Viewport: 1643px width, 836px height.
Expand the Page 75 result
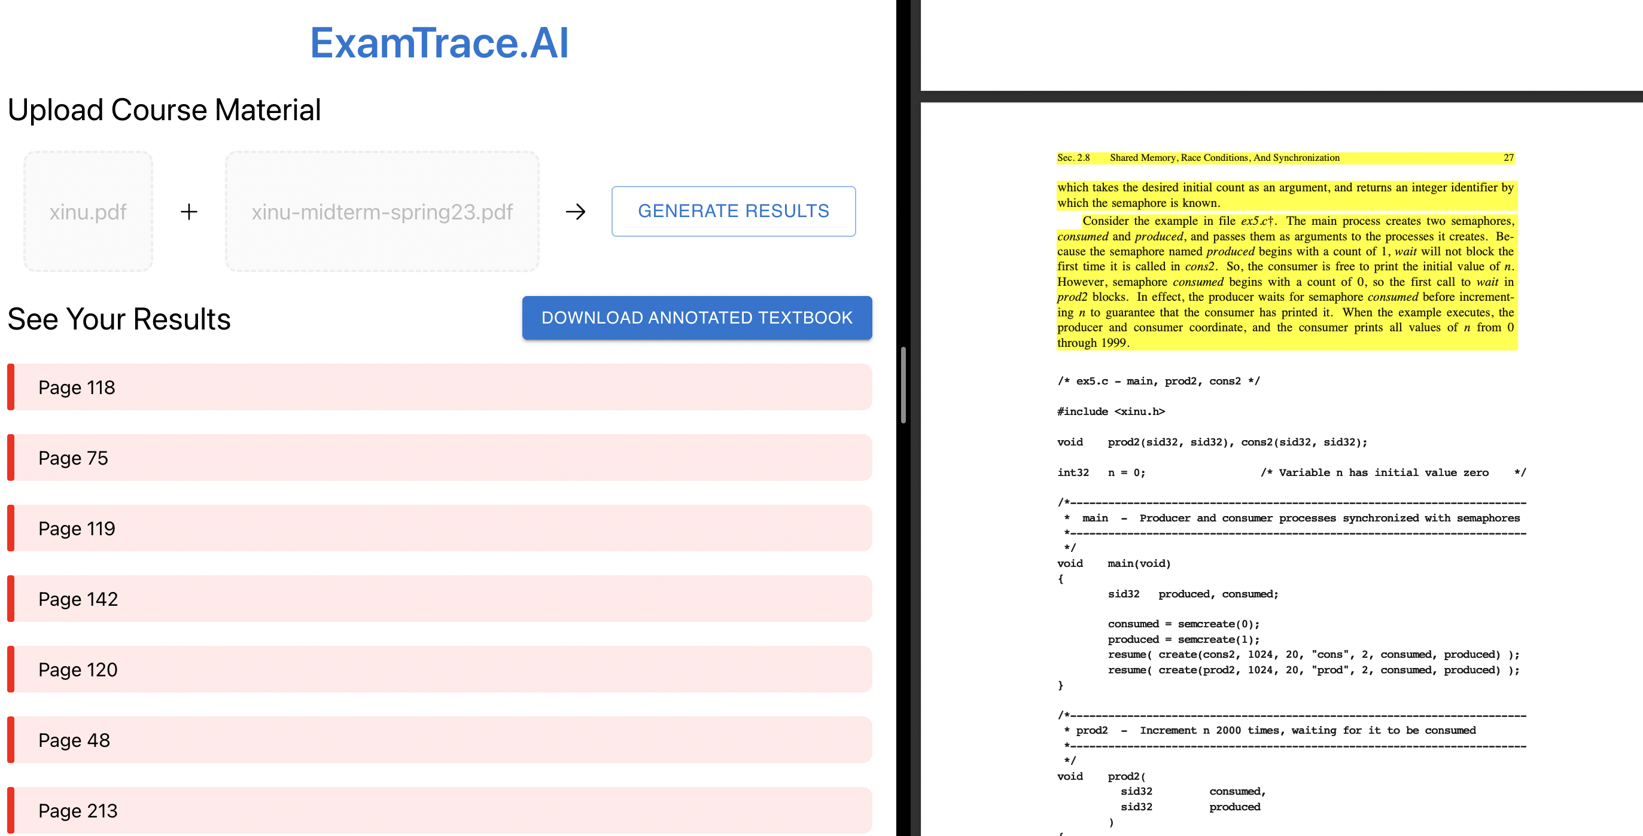tap(439, 458)
